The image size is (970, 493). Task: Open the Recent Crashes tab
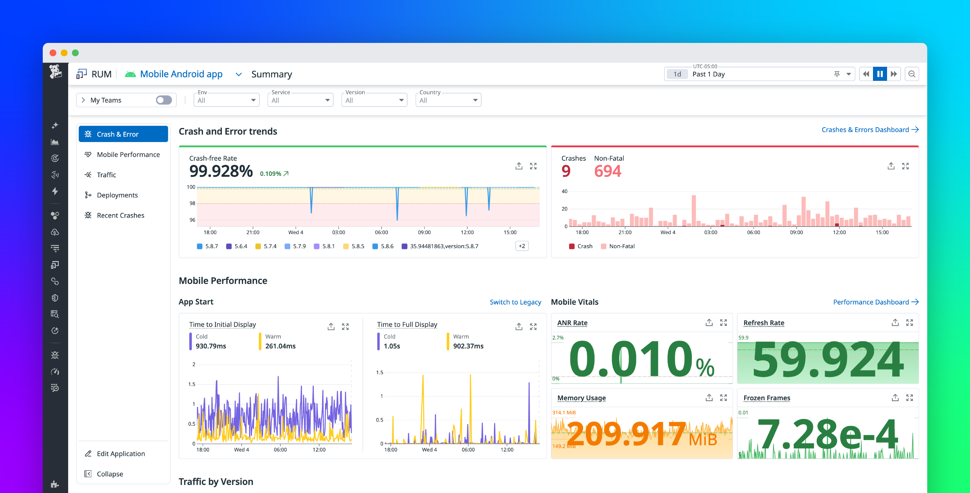coord(120,215)
